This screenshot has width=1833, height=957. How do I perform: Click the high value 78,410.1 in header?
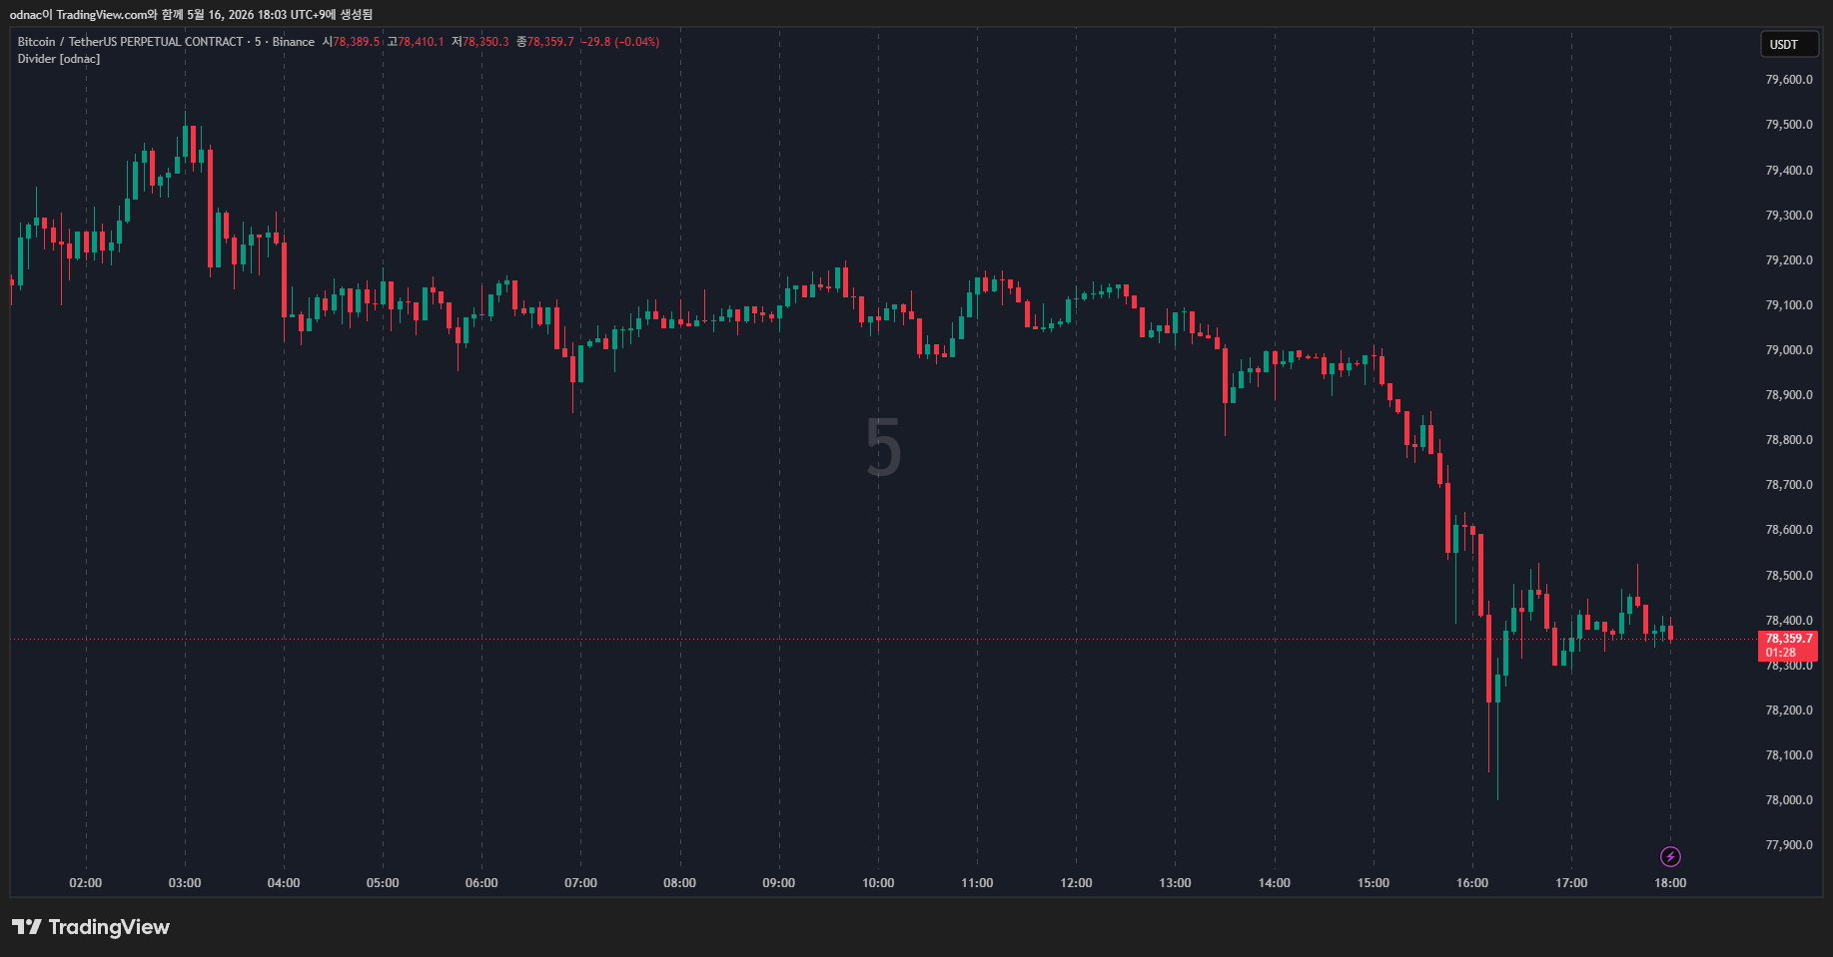pos(422,42)
